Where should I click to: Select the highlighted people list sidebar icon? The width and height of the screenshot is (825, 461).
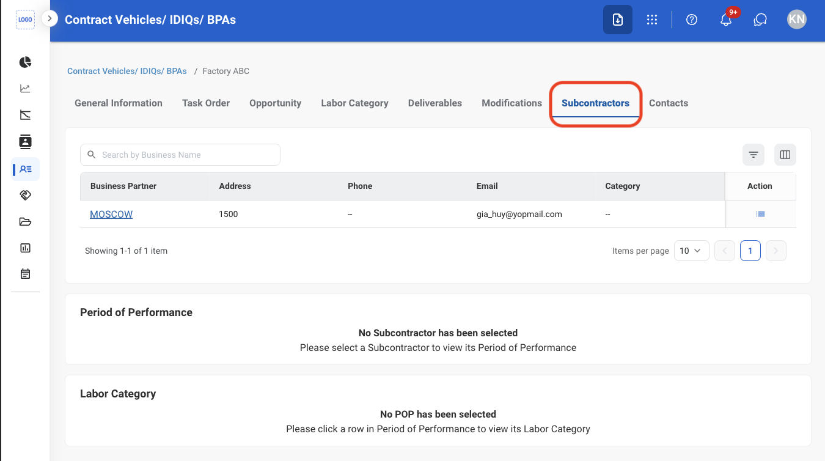(x=26, y=169)
